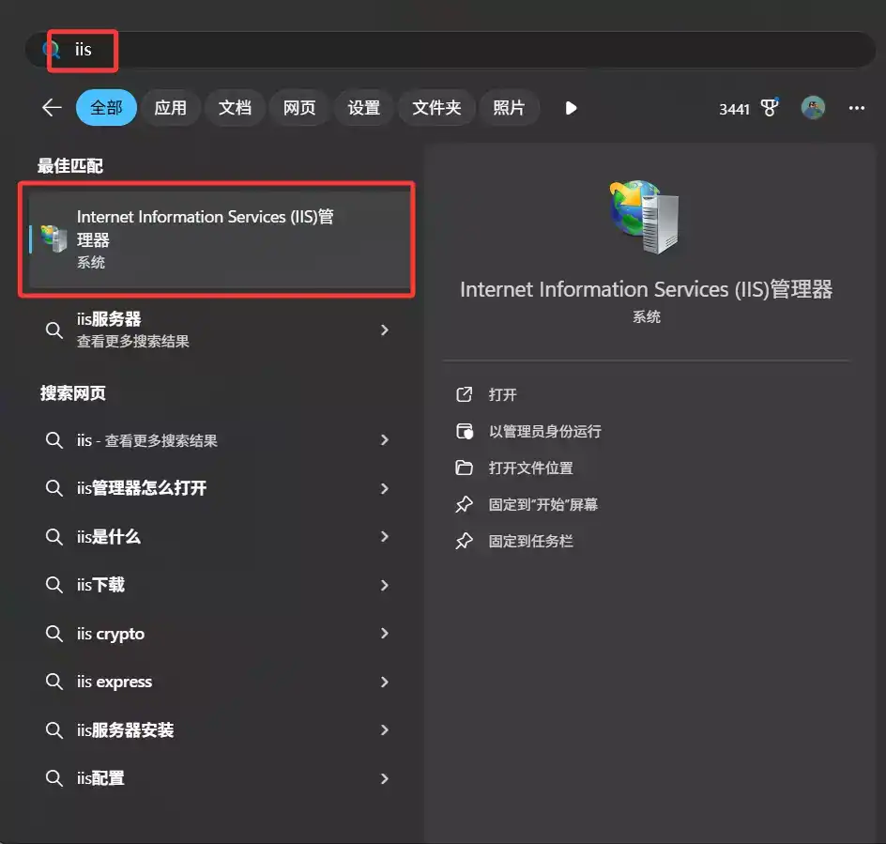
Task: Expand chevron for iis - 查看更多搜索结果
Action: (x=385, y=439)
